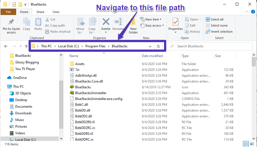
Task: Expand the address bar history chevron
Action: 150,47
